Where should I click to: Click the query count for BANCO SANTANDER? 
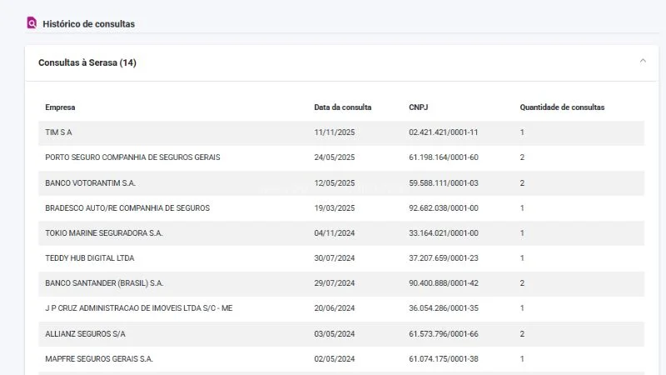[522, 283]
